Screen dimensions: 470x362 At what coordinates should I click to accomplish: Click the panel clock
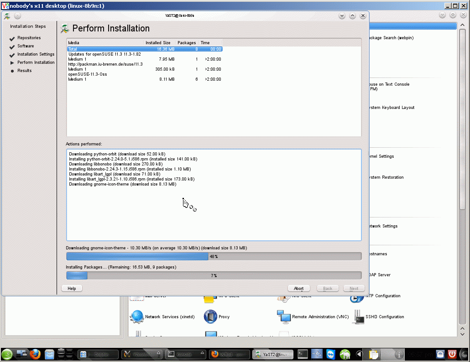(x=420, y=355)
